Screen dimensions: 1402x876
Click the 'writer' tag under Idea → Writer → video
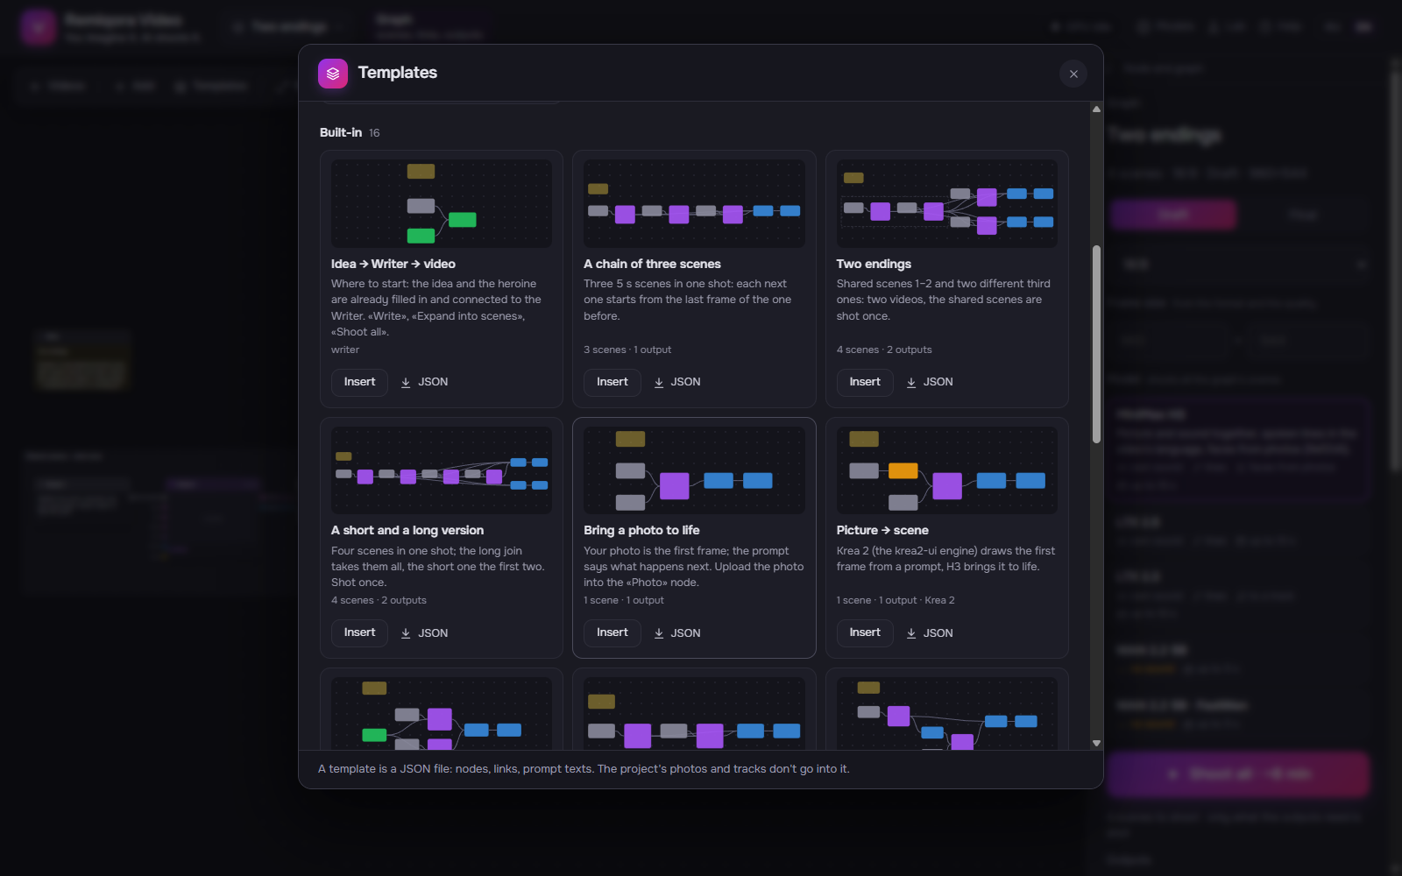345,350
